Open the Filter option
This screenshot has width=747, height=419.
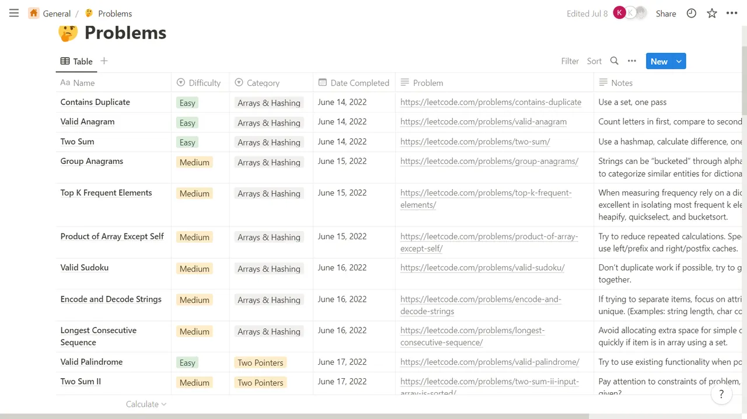(570, 61)
